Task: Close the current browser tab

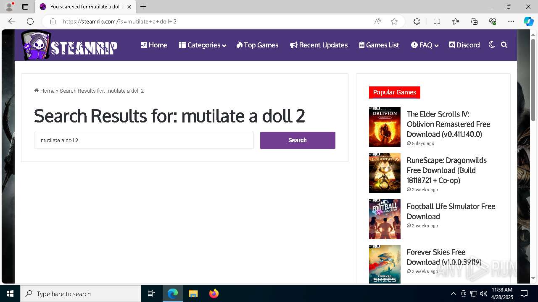Action: click(129, 7)
